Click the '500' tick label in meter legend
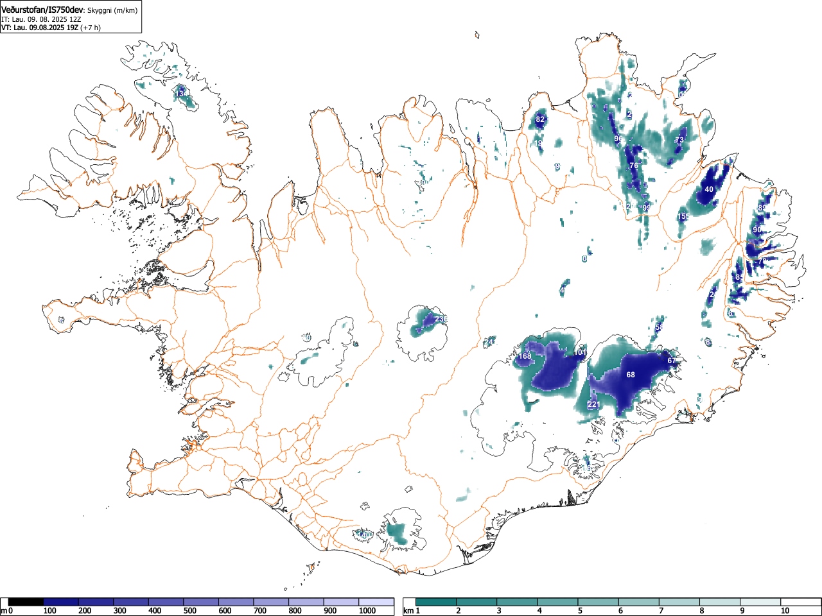This screenshot has height=616, width=822. point(189,611)
